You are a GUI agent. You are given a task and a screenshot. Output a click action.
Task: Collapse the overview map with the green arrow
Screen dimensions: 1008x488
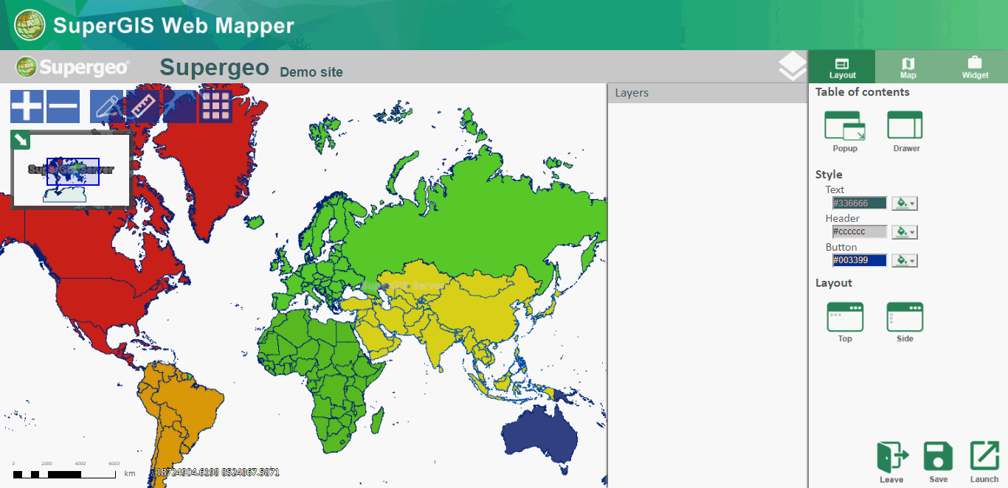(20, 139)
